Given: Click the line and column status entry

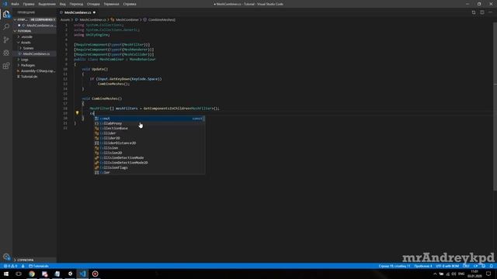Looking at the screenshot, I should click(394, 266).
